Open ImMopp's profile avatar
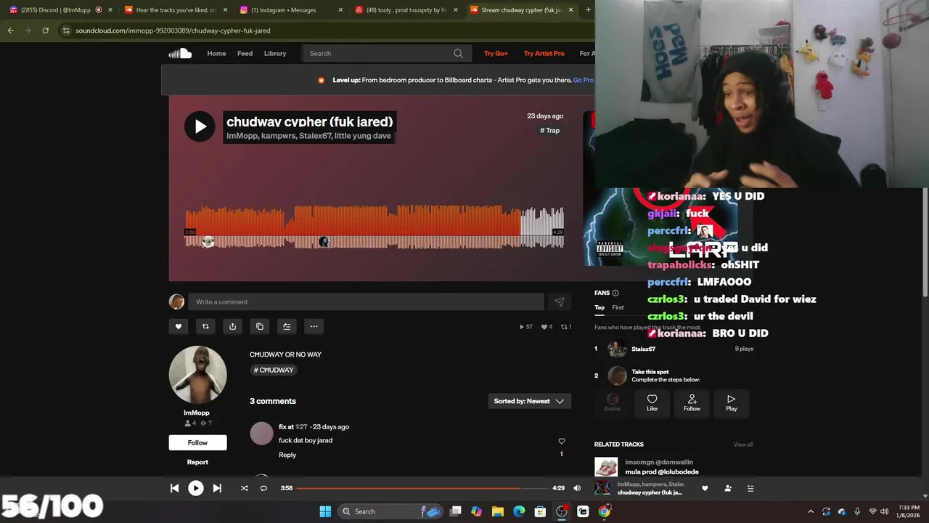 click(198, 375)
